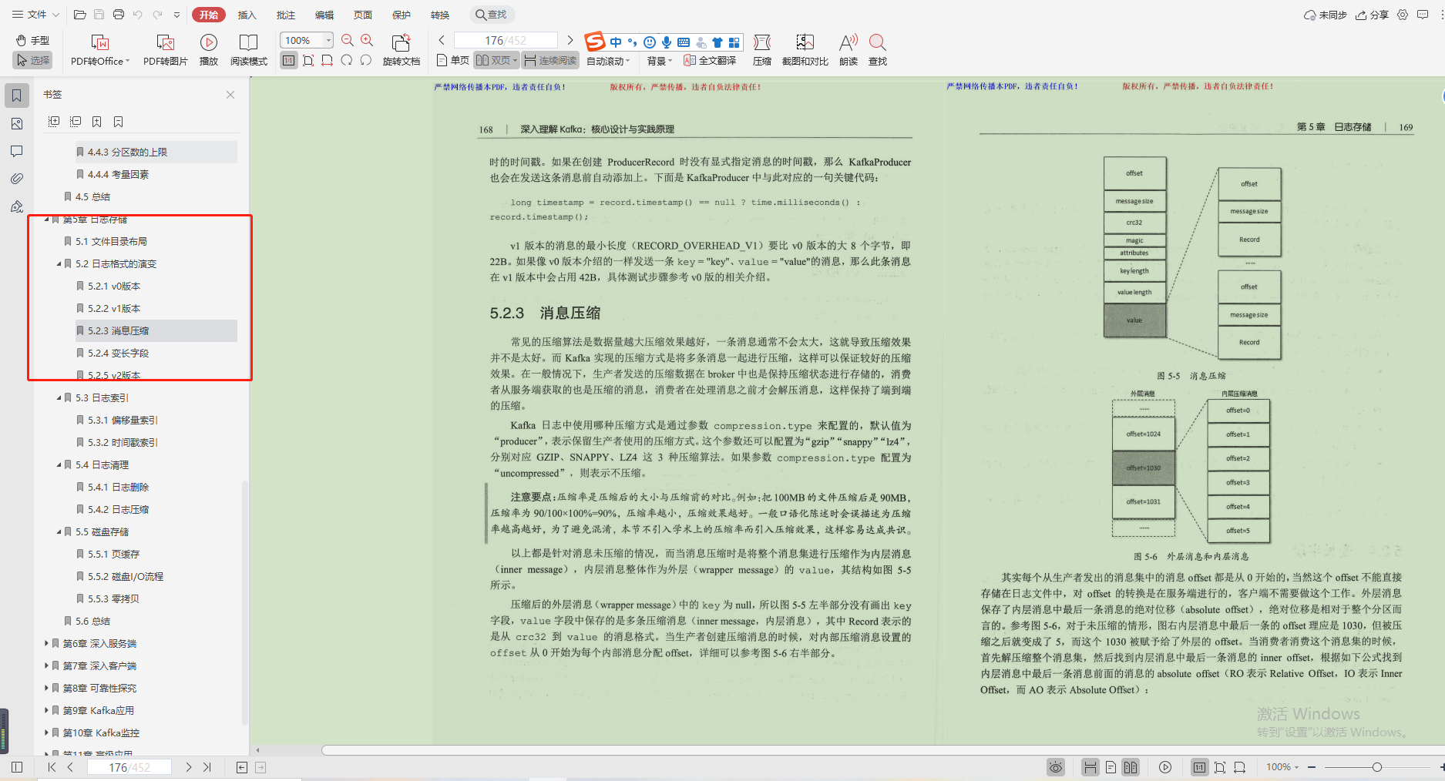1445x781 pixels.
Task: Jump to last page in status bar
Action: (207, 767)
